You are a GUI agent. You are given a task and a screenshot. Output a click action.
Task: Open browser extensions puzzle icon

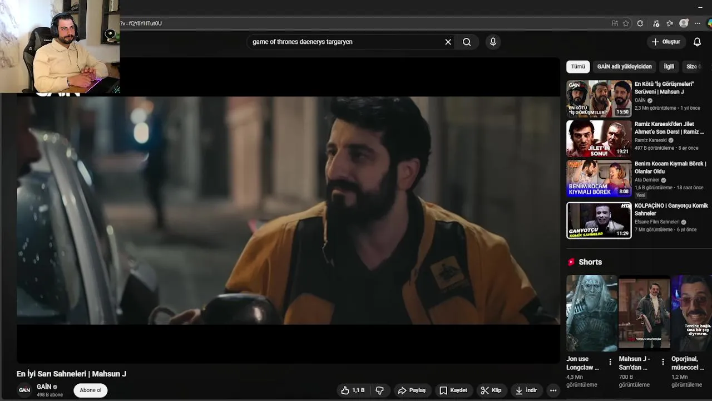(x=640, y=23)
